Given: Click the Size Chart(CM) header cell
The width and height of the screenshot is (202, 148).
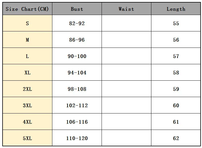Looking at the screenshot, I should (x=27, y=9).
